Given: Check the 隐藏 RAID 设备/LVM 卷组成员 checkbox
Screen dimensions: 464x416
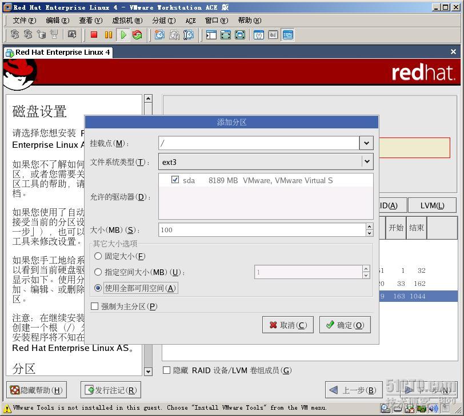Looking at the screenshot, I should [x=167, y=370].
